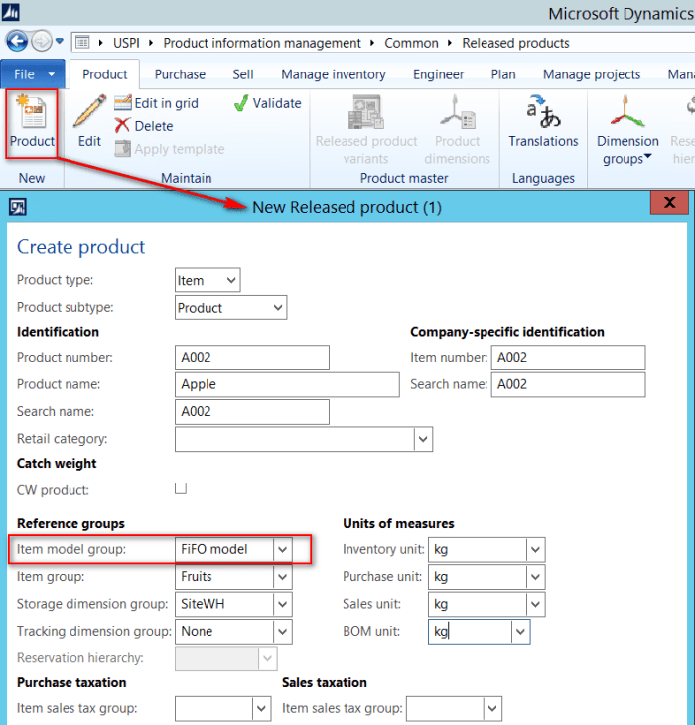695x725 pixels.
Task: Expand the Reservation hierarchy dropdown
Action: pyautogui.click(x=267, y=658)
